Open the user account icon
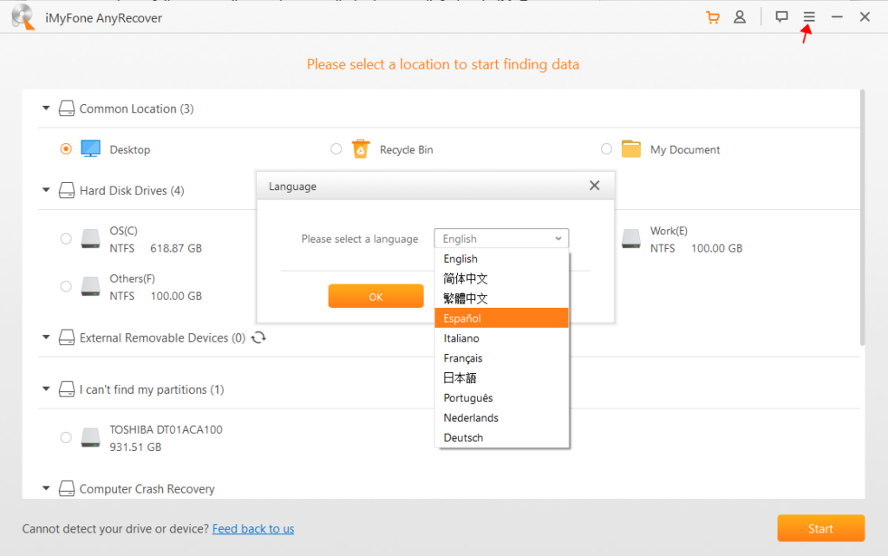The height and width of the screenshot is (556, 888). pyautogui.click(x=740, y=17)
